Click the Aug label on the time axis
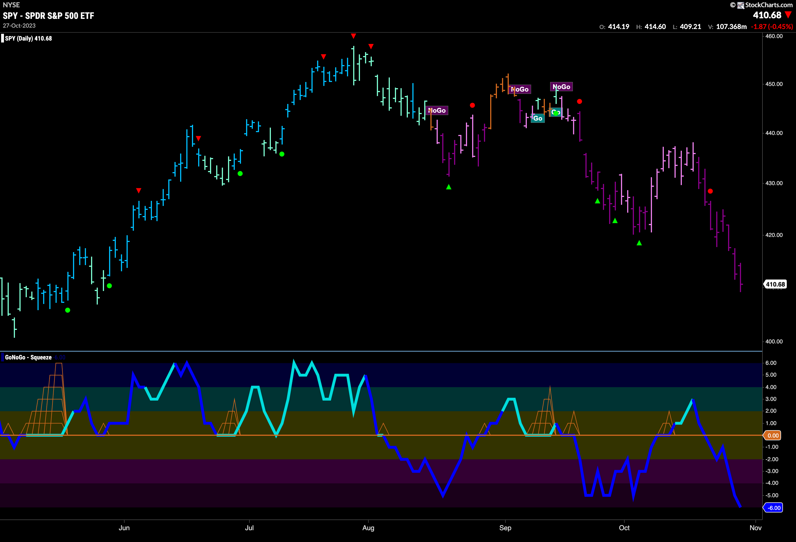 tap(368, 528)
